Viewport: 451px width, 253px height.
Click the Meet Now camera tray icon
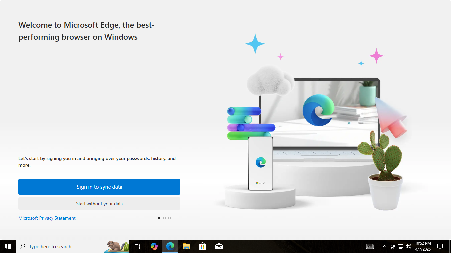[x=393, y=246]
